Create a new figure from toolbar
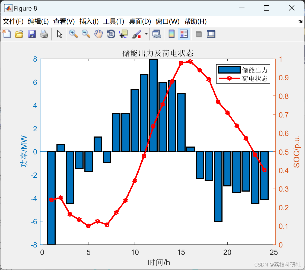Screen dimensions: 305x270 coord(7,34)
